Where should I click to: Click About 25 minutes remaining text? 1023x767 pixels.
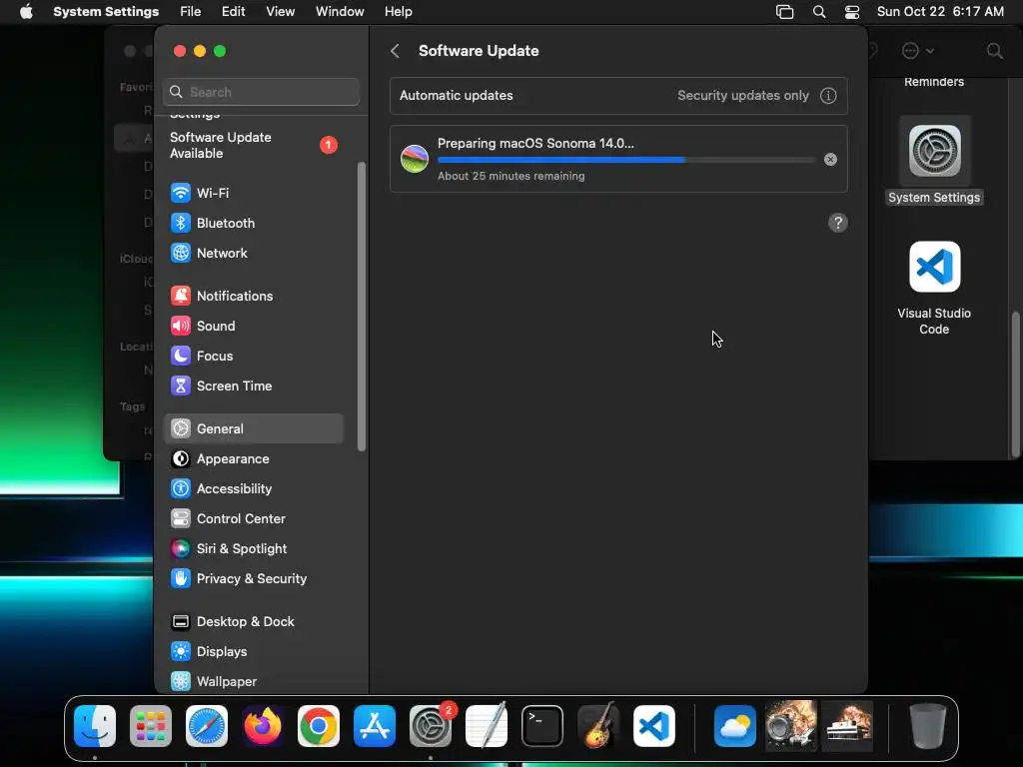point(511,176)
